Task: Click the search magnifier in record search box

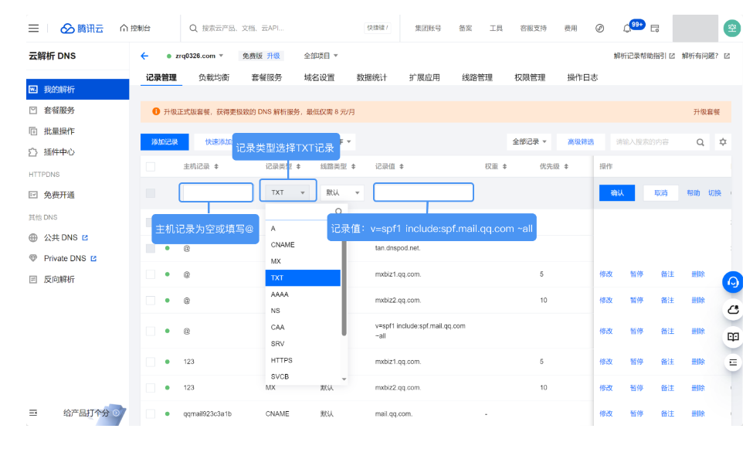Action: pyautogui.click(x=700, y=142)
